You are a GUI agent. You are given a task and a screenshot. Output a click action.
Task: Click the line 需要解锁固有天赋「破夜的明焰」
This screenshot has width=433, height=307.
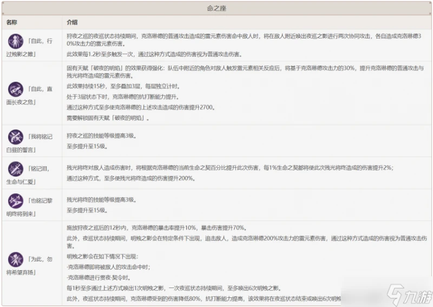(108, 118)
